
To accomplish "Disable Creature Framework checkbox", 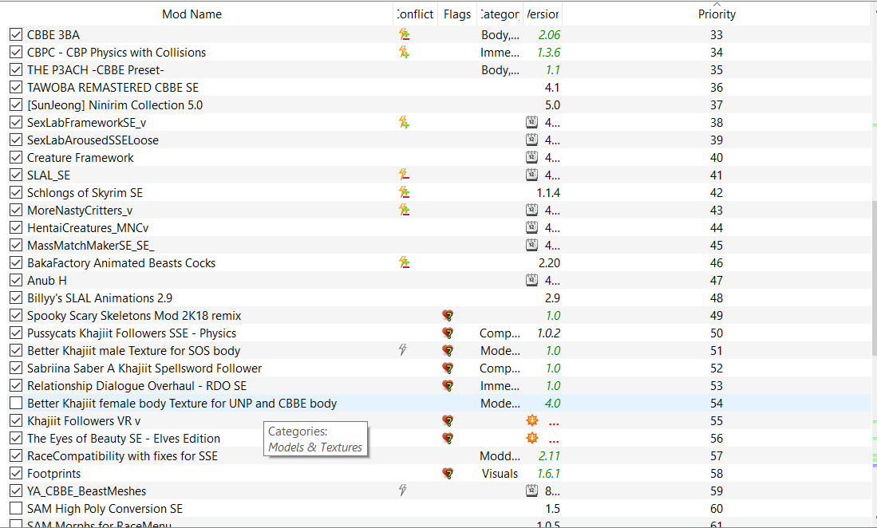I will click(16, 158).
